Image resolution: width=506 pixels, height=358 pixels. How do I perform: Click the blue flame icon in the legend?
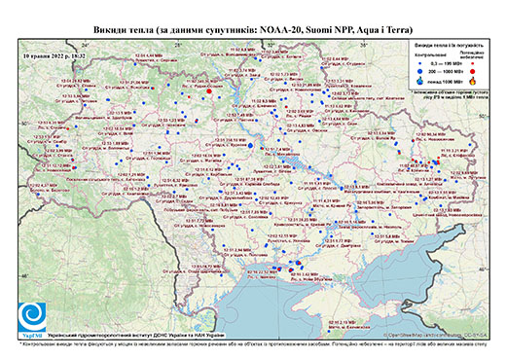click(x=420, y=81)
